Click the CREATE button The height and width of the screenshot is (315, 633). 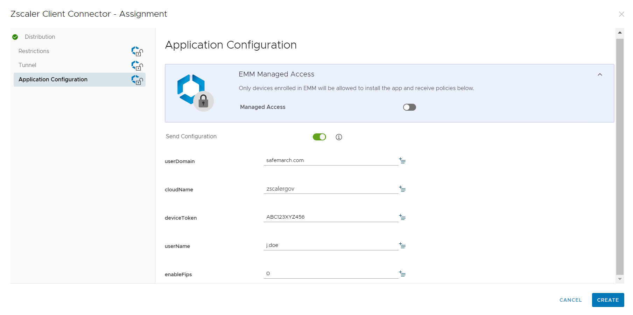tap(608, 300)
